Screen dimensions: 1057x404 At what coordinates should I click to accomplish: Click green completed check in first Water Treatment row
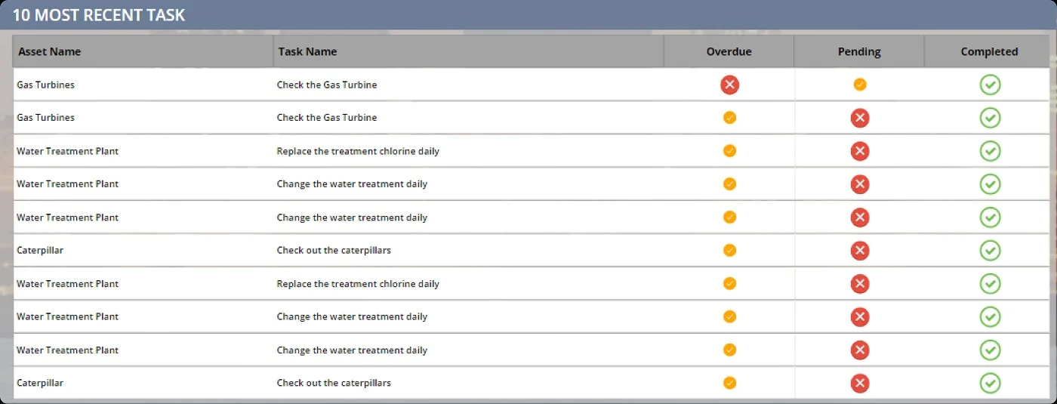click(990, 151)
